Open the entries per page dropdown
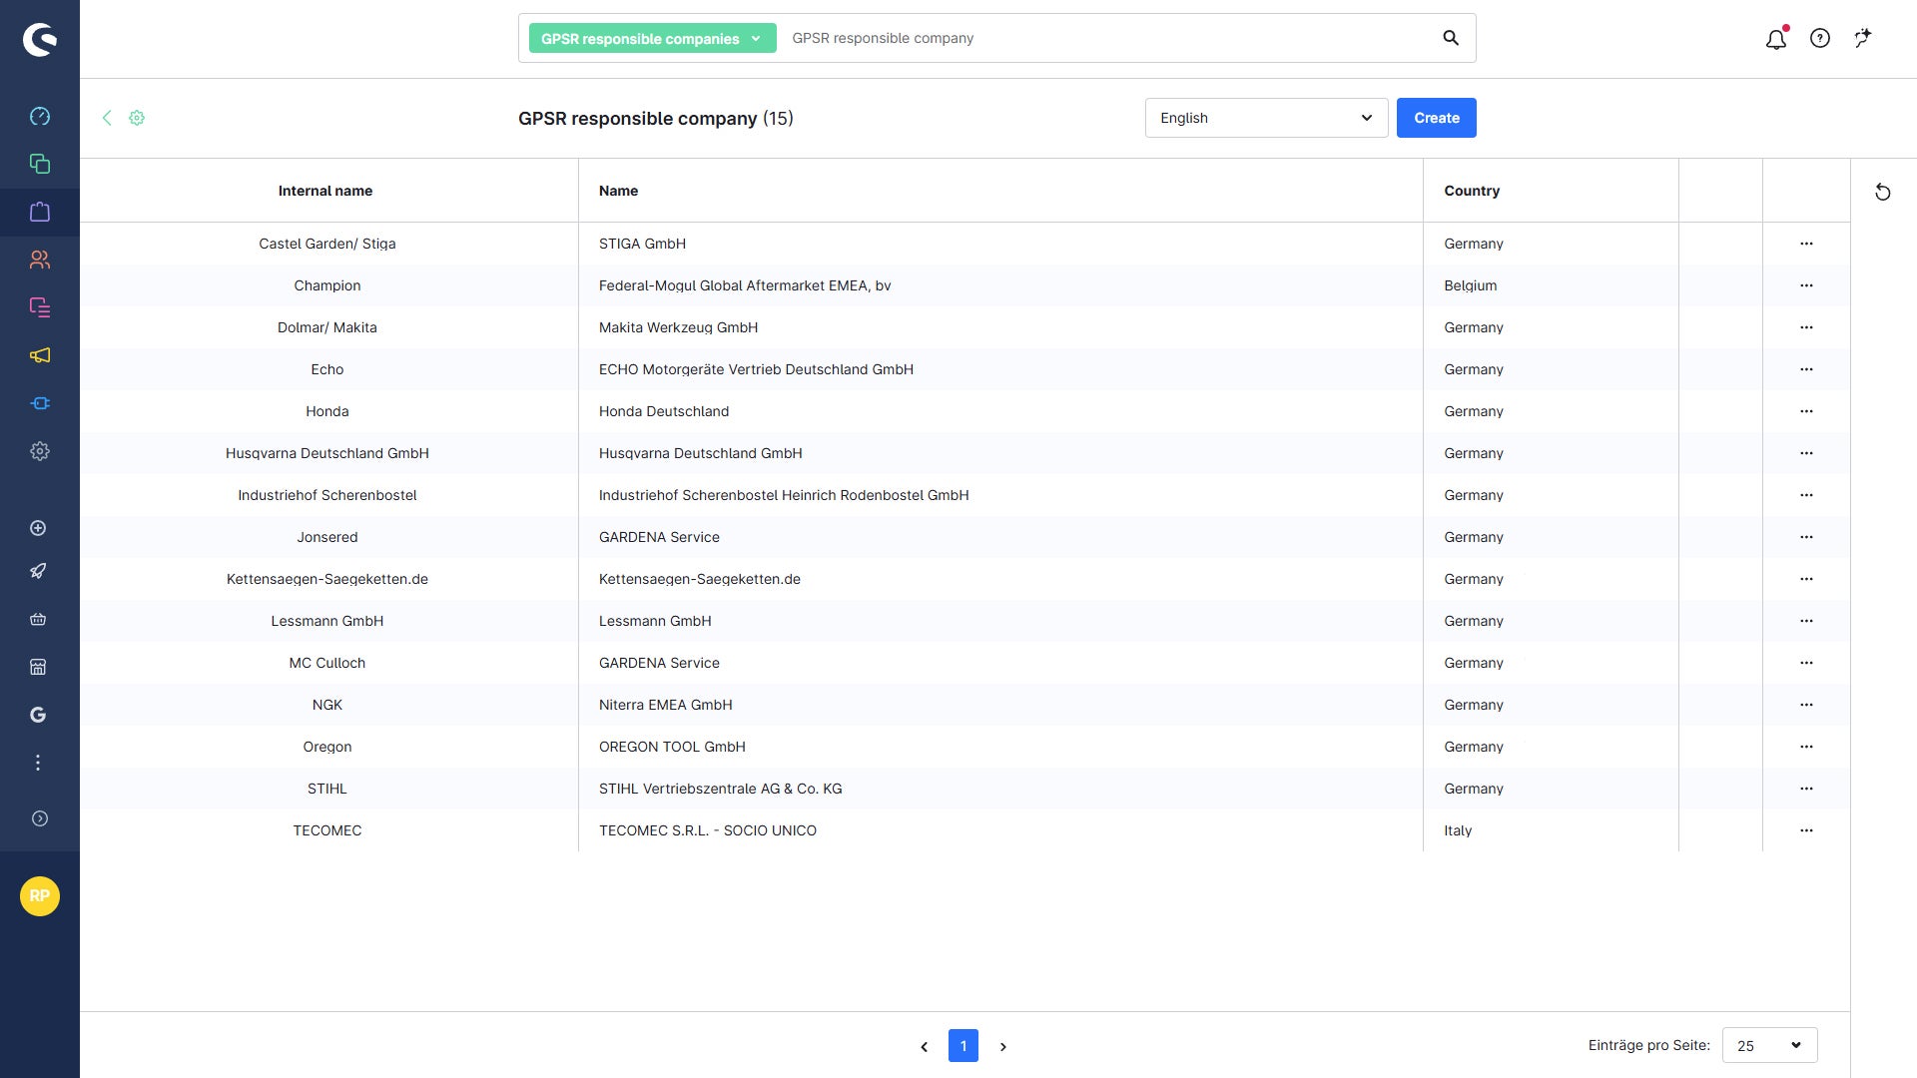The image size is (1917, 1078). 1769,1045
